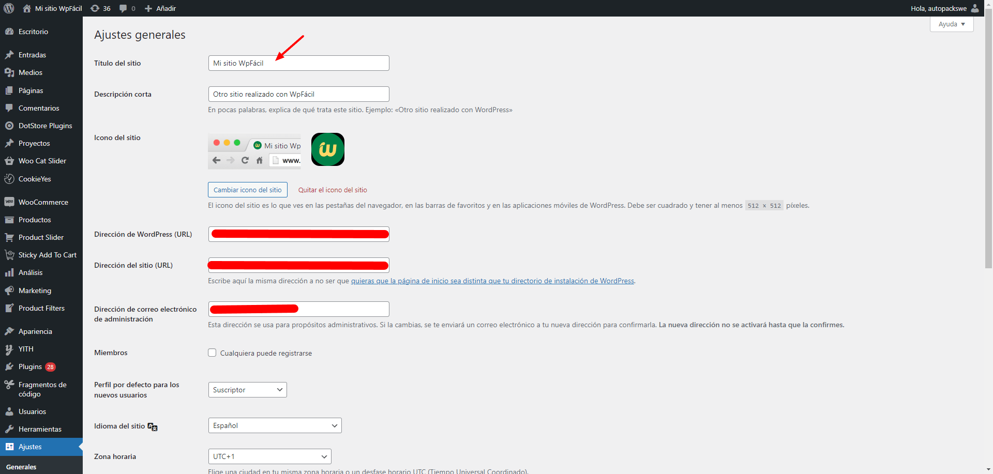Click the page vertical scrollbar
The width and height of the screenshot is (993, 474).
[x=988, y=140]
